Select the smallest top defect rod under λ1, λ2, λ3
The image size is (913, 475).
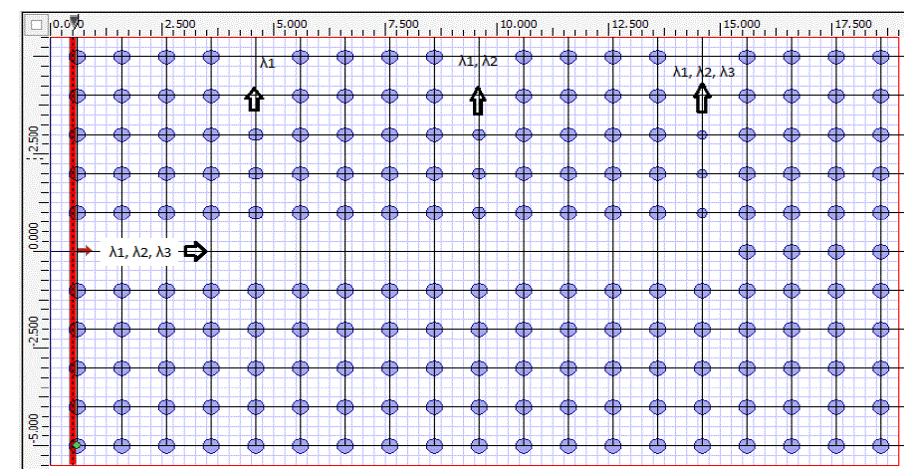[x=702, y=134]
